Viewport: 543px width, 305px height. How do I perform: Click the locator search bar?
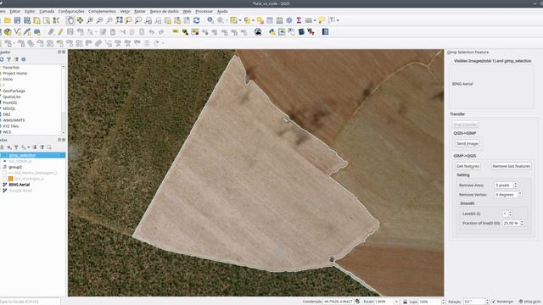tap(30, 302)
